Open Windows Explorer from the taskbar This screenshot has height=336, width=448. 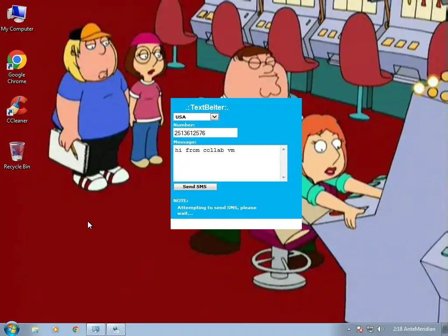(35, 329)
